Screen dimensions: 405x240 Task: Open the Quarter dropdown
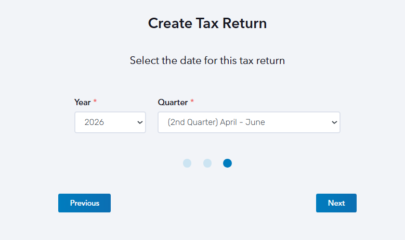click(x=249, y=122)
